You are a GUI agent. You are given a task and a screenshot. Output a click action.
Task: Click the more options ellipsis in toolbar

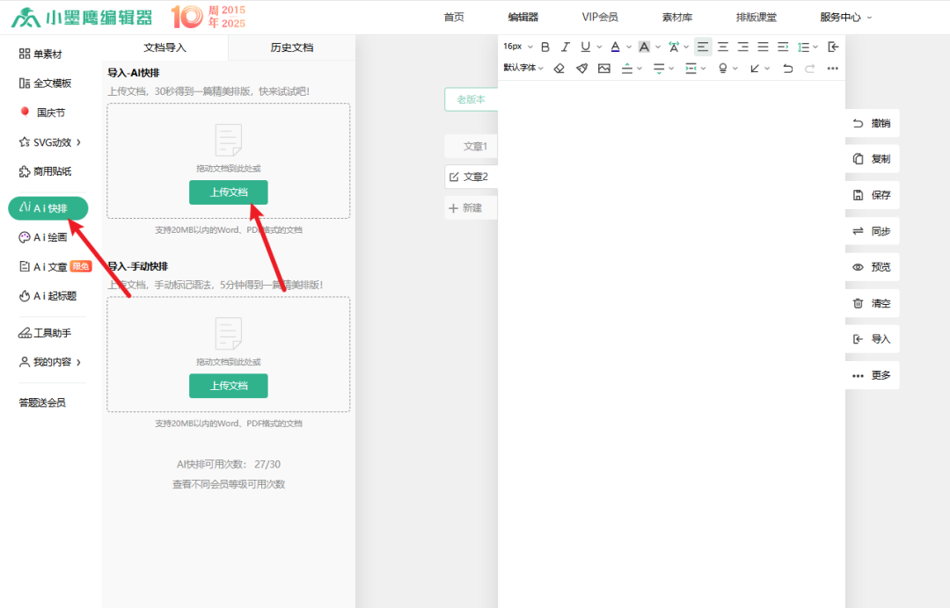[832, 69]
